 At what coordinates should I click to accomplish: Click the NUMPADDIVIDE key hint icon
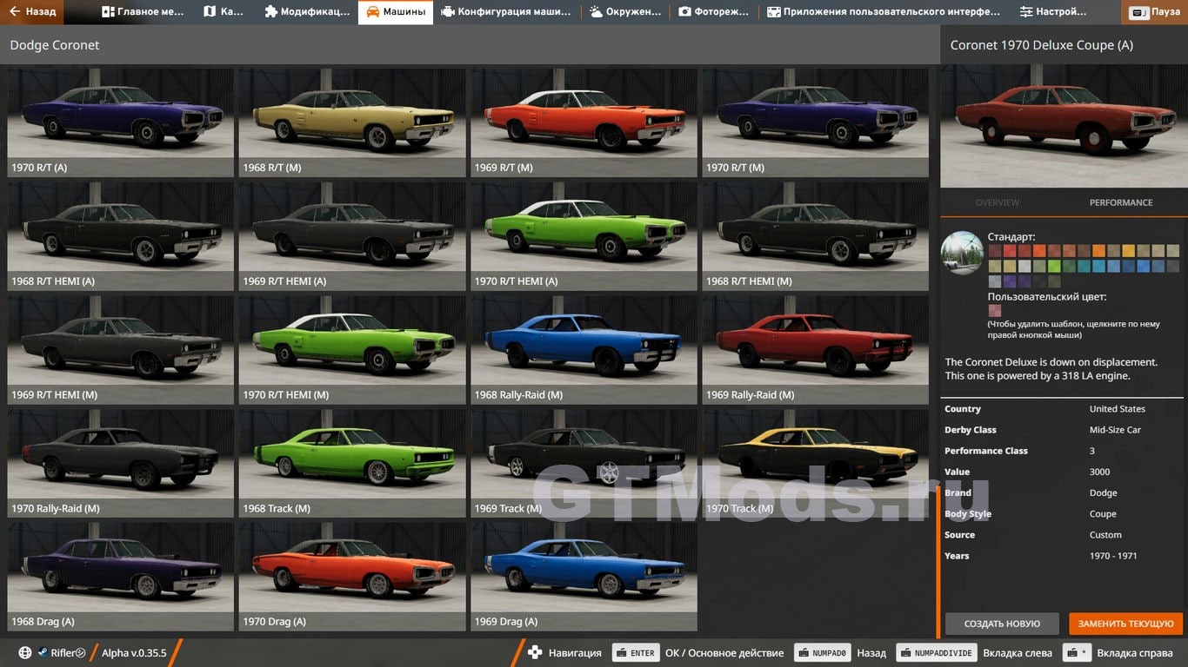point(936,653)
